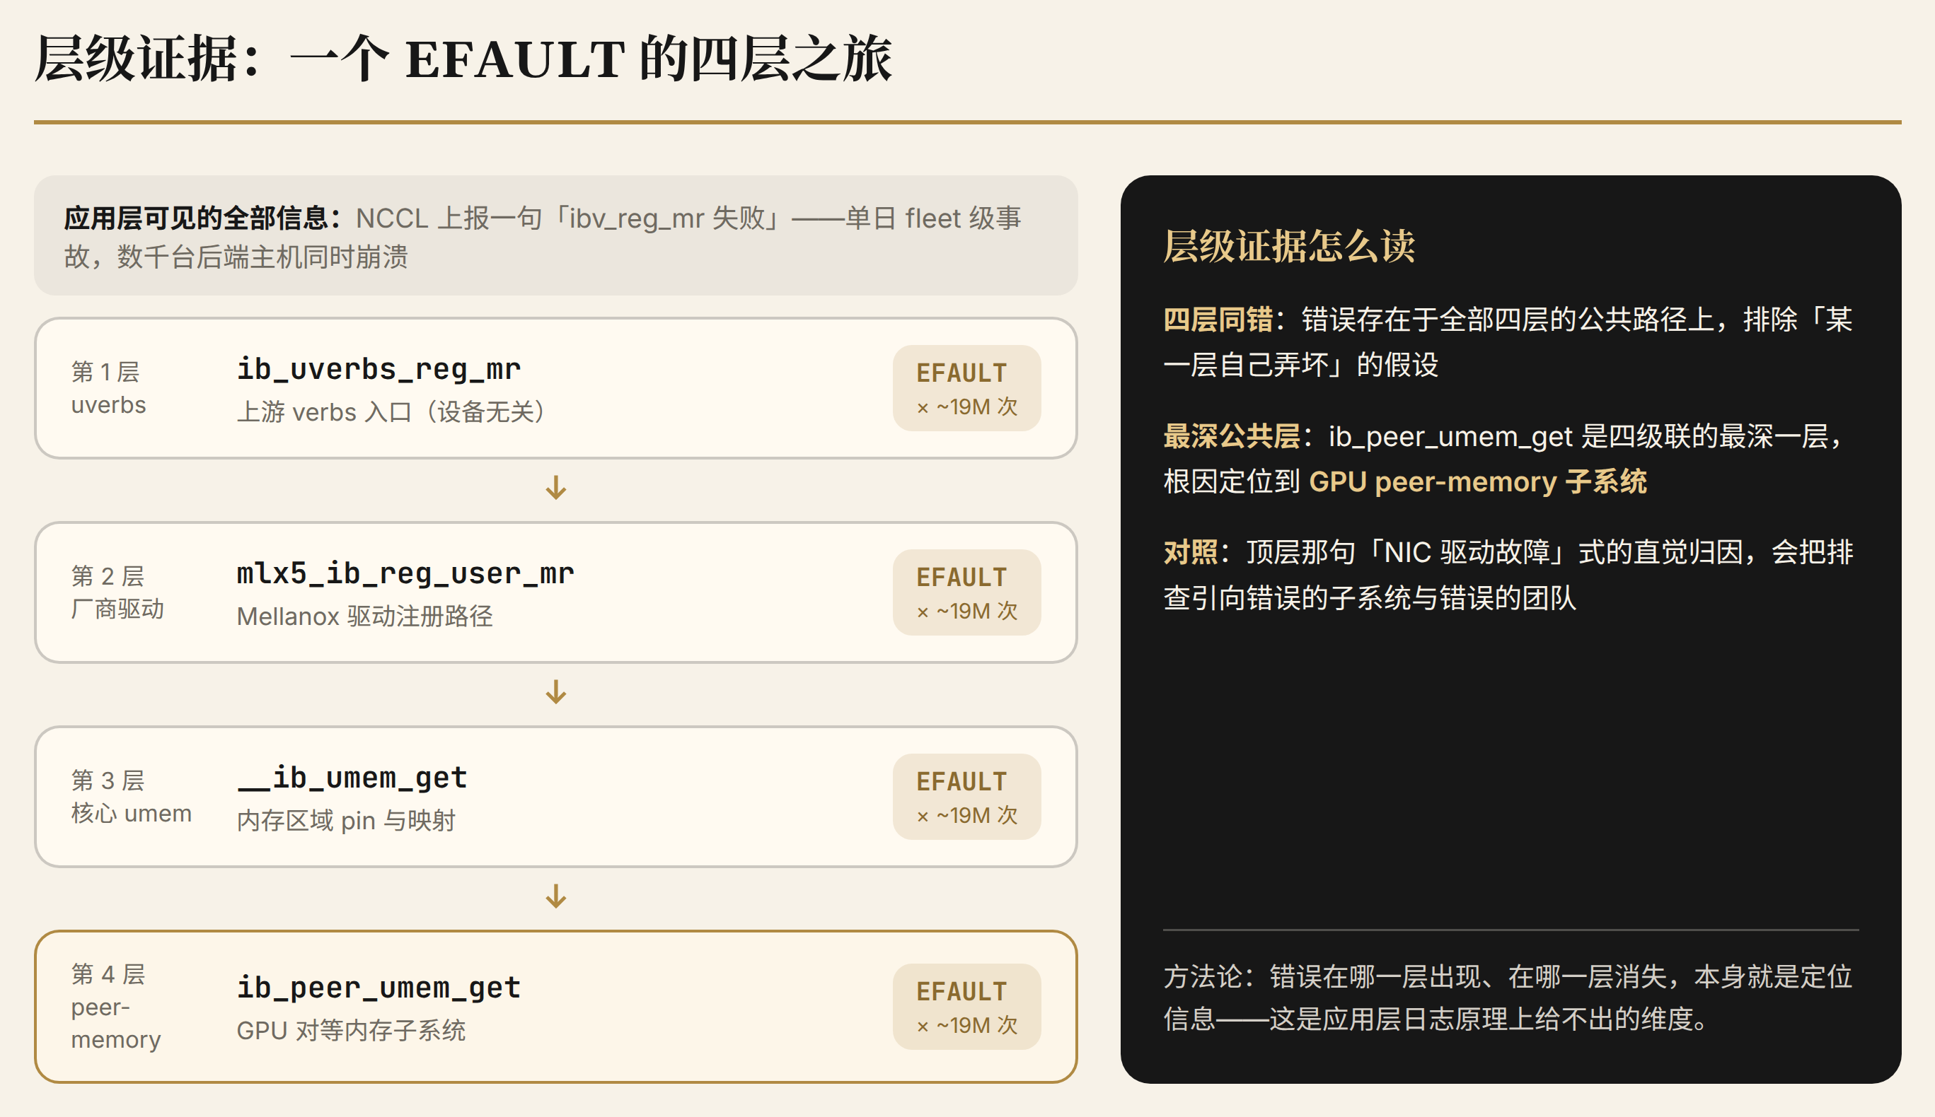Viewport: 1935px width, 1117px height.
Task: Click mlx5_ib_reg_user_mr function name
Action: pyautogui.click(x=405, y=573)
